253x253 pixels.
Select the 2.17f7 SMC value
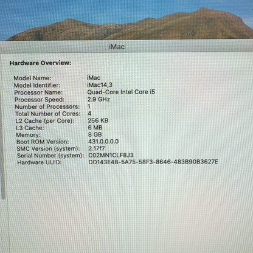pyautogui.click(x=97, y=148)
